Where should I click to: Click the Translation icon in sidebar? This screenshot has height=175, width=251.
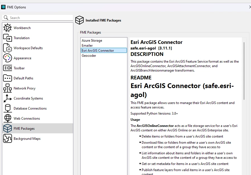7,38
